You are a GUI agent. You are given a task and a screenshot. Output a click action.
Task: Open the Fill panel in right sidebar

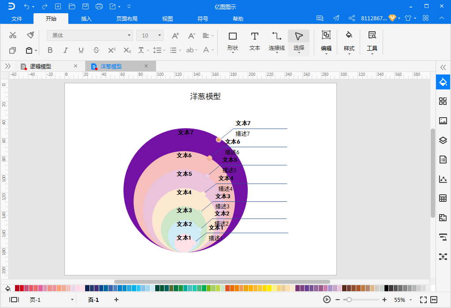click(x=443, y=82)
